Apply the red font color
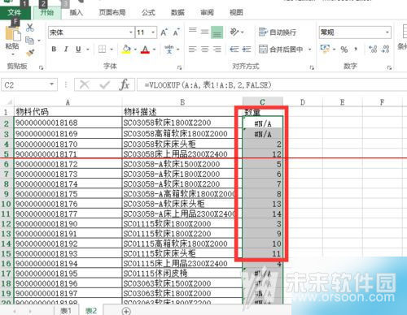 point(145,50)
